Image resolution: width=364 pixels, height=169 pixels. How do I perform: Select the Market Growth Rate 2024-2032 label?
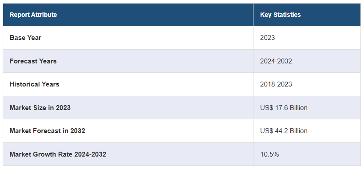[58, 154]
